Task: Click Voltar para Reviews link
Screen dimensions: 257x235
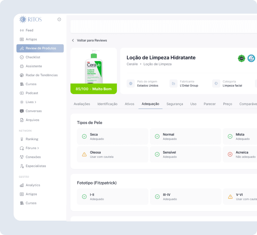Action: pyautogui.click(x=92, y=40)
